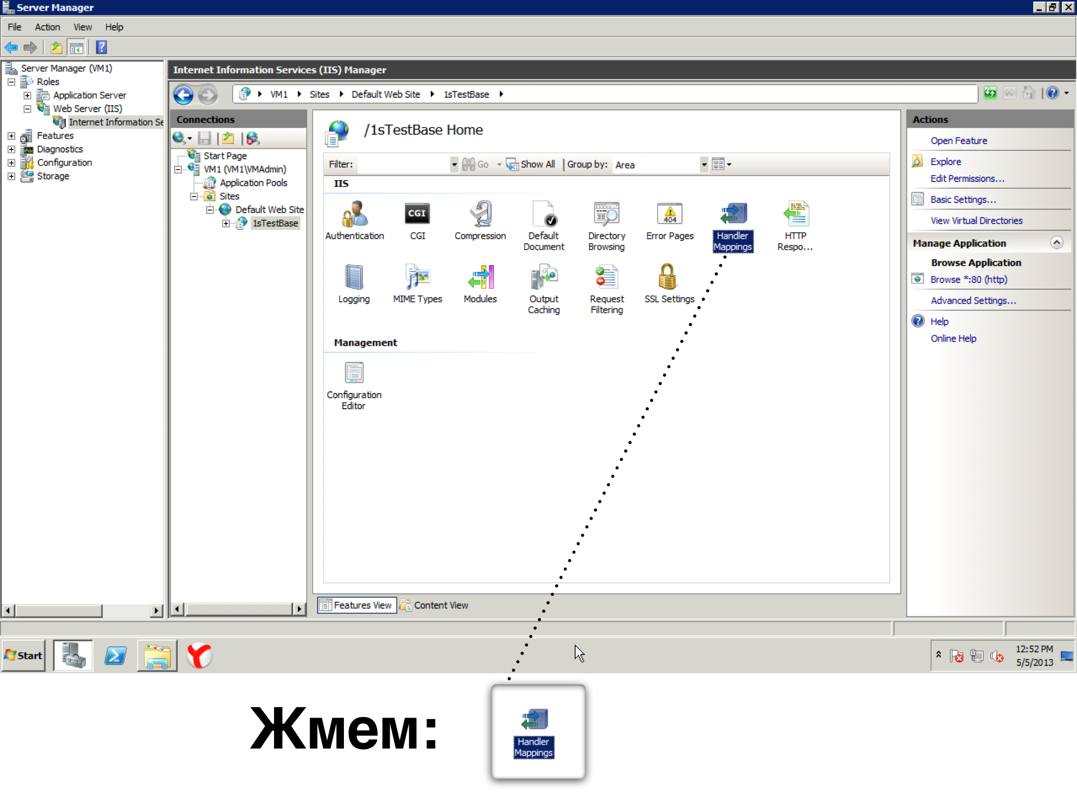This screenshot has height=808, width=1077.
Task: Click the clock in system tray
Action: click(1034, 655)
